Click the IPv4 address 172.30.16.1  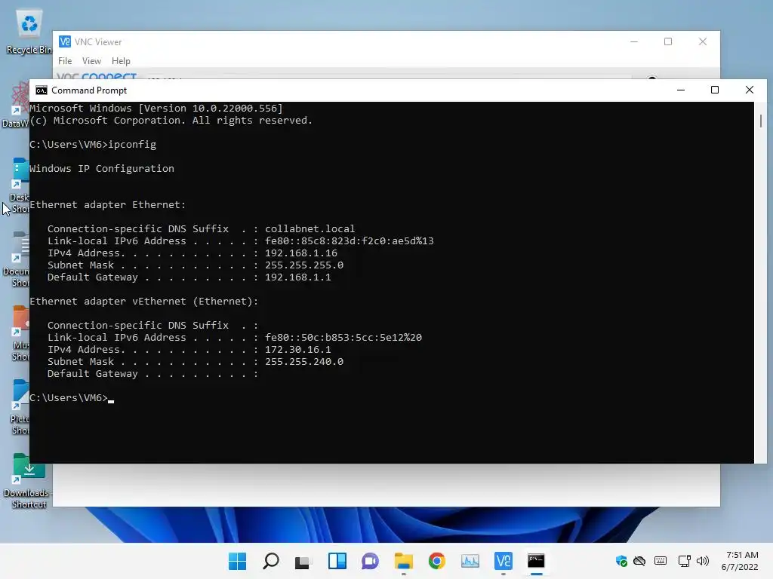[x=297, y=350]
